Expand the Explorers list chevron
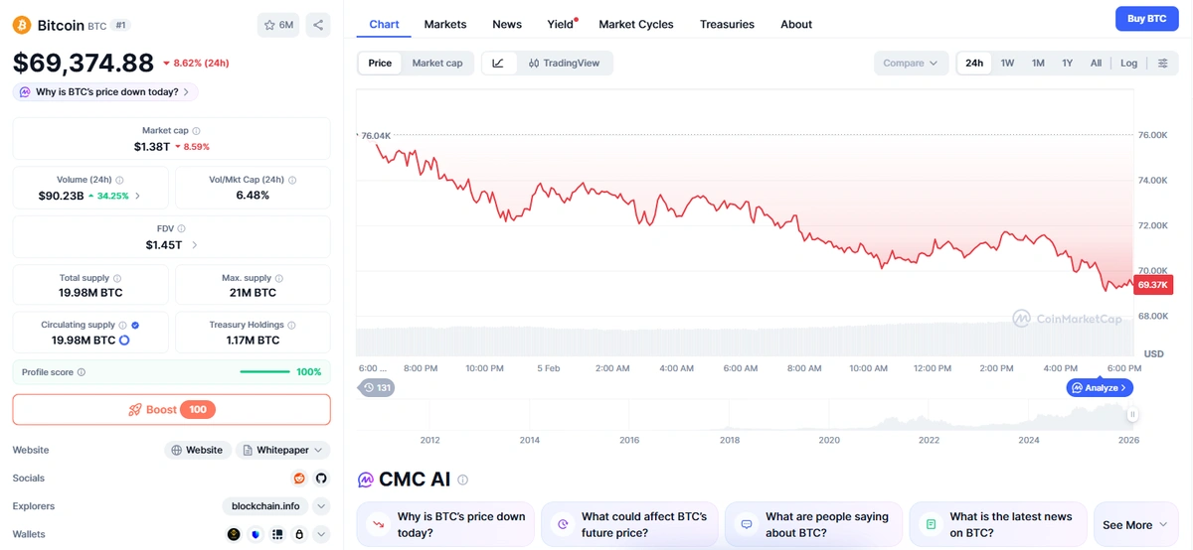The width and height of the screenshot is (1193, 550). point(321,506)
